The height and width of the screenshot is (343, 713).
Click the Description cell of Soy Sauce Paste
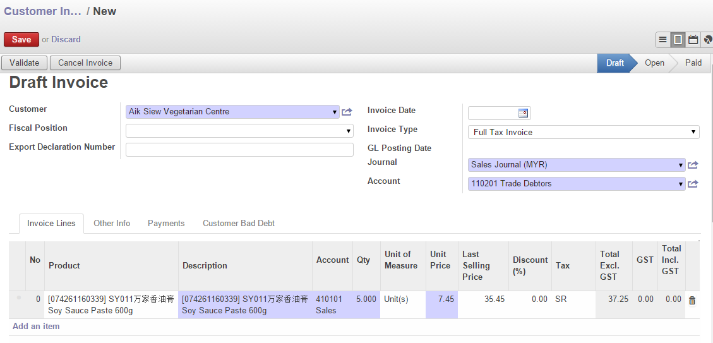point(245,305)
